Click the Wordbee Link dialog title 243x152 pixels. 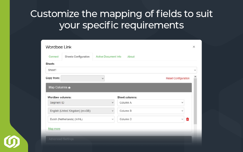click(x=58, y=47)
